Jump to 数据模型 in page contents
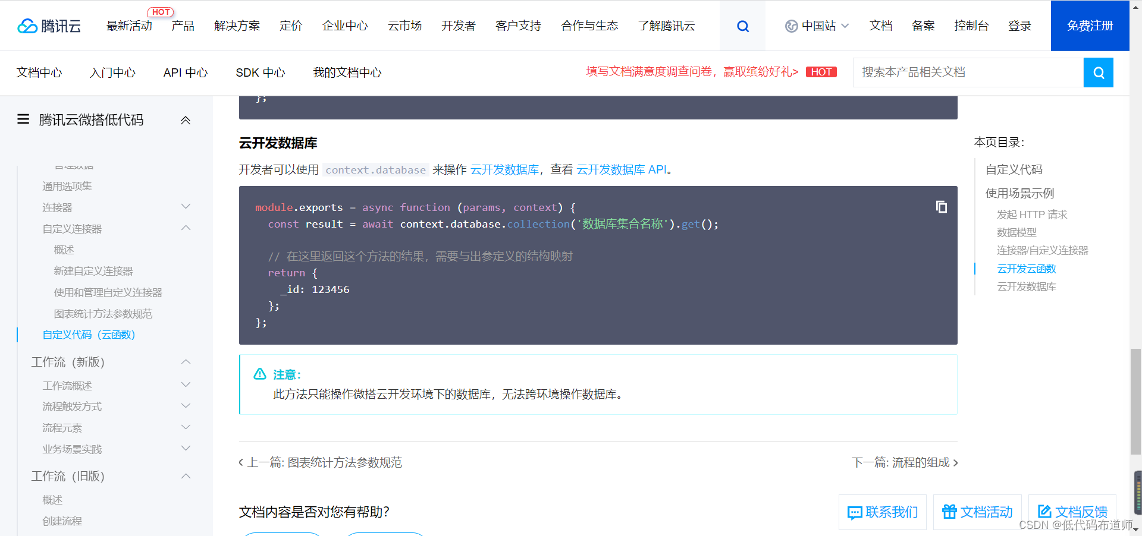Viewport: 1142px width, 536px height. coord(1016,232)
